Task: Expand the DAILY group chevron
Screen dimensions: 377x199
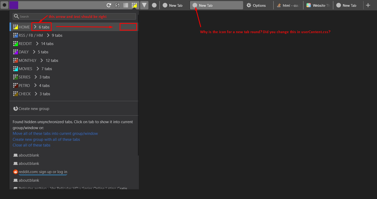Action: [x=34, y=52]
